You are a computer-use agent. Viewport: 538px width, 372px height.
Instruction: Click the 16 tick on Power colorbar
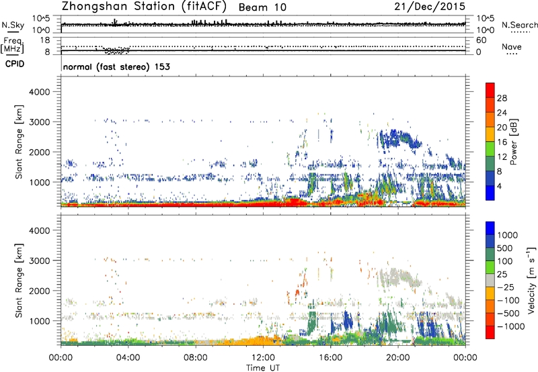pos(502,142)
